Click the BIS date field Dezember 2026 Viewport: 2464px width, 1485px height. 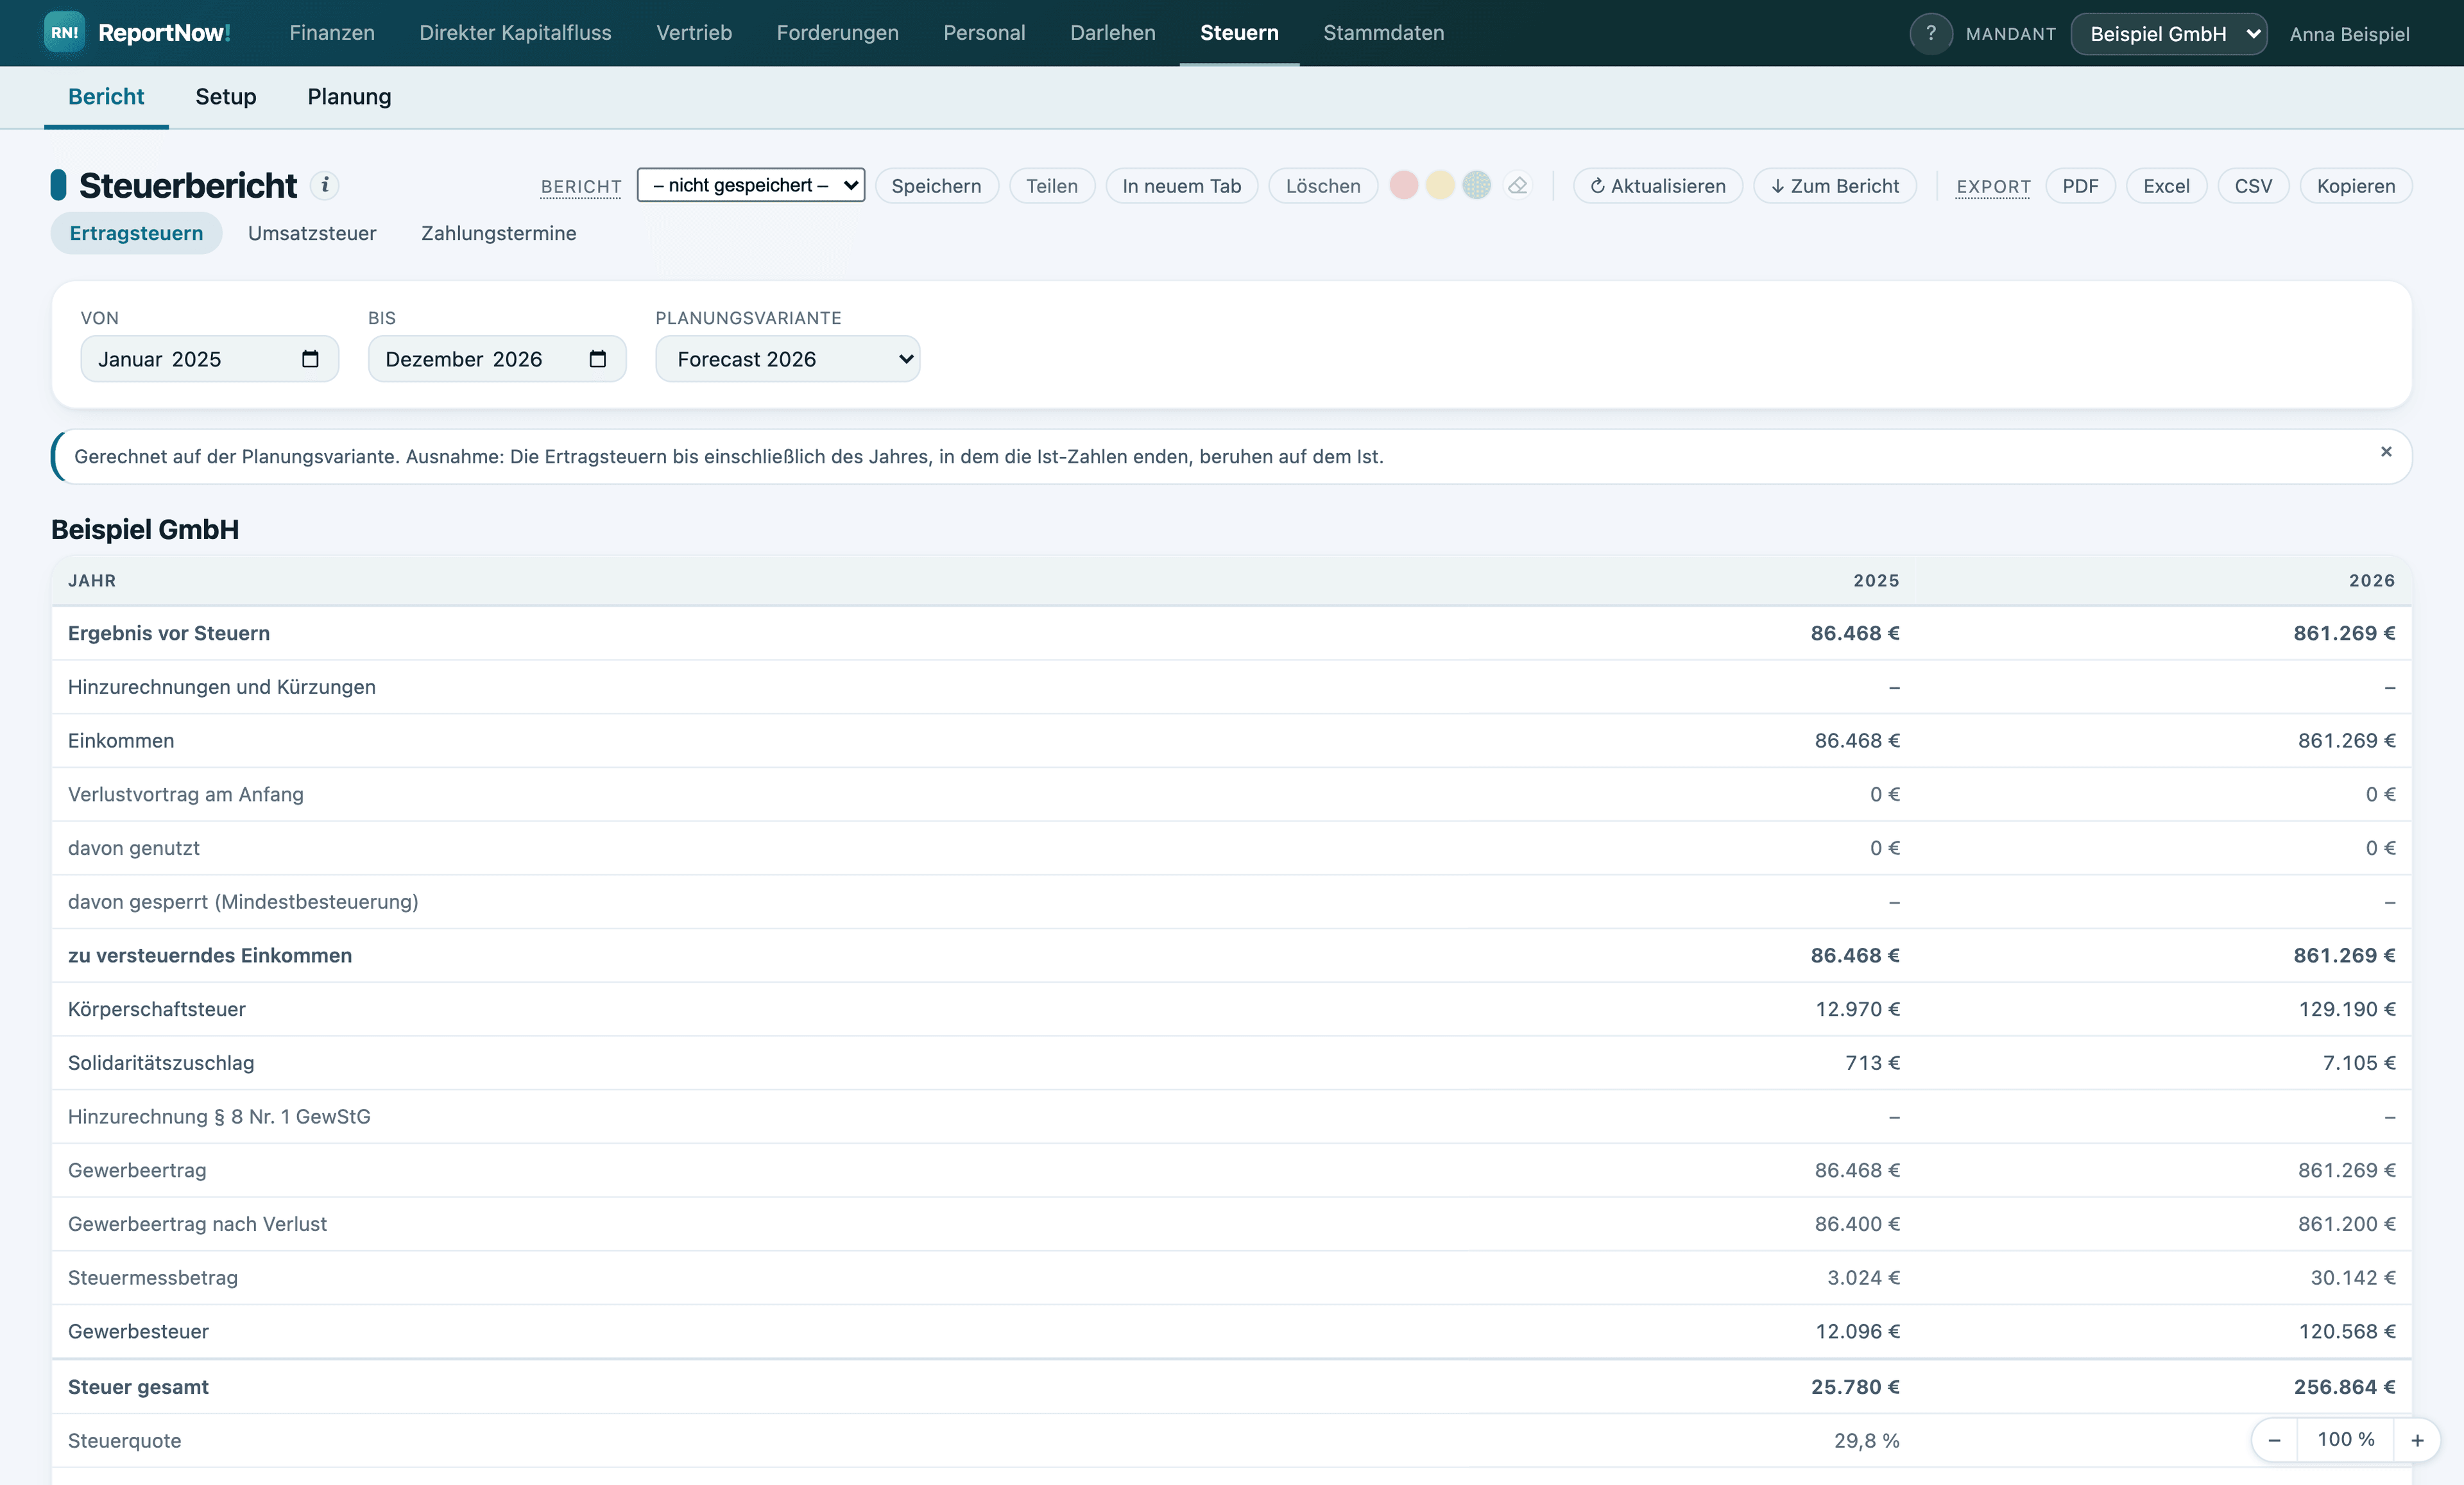[497, 359]
